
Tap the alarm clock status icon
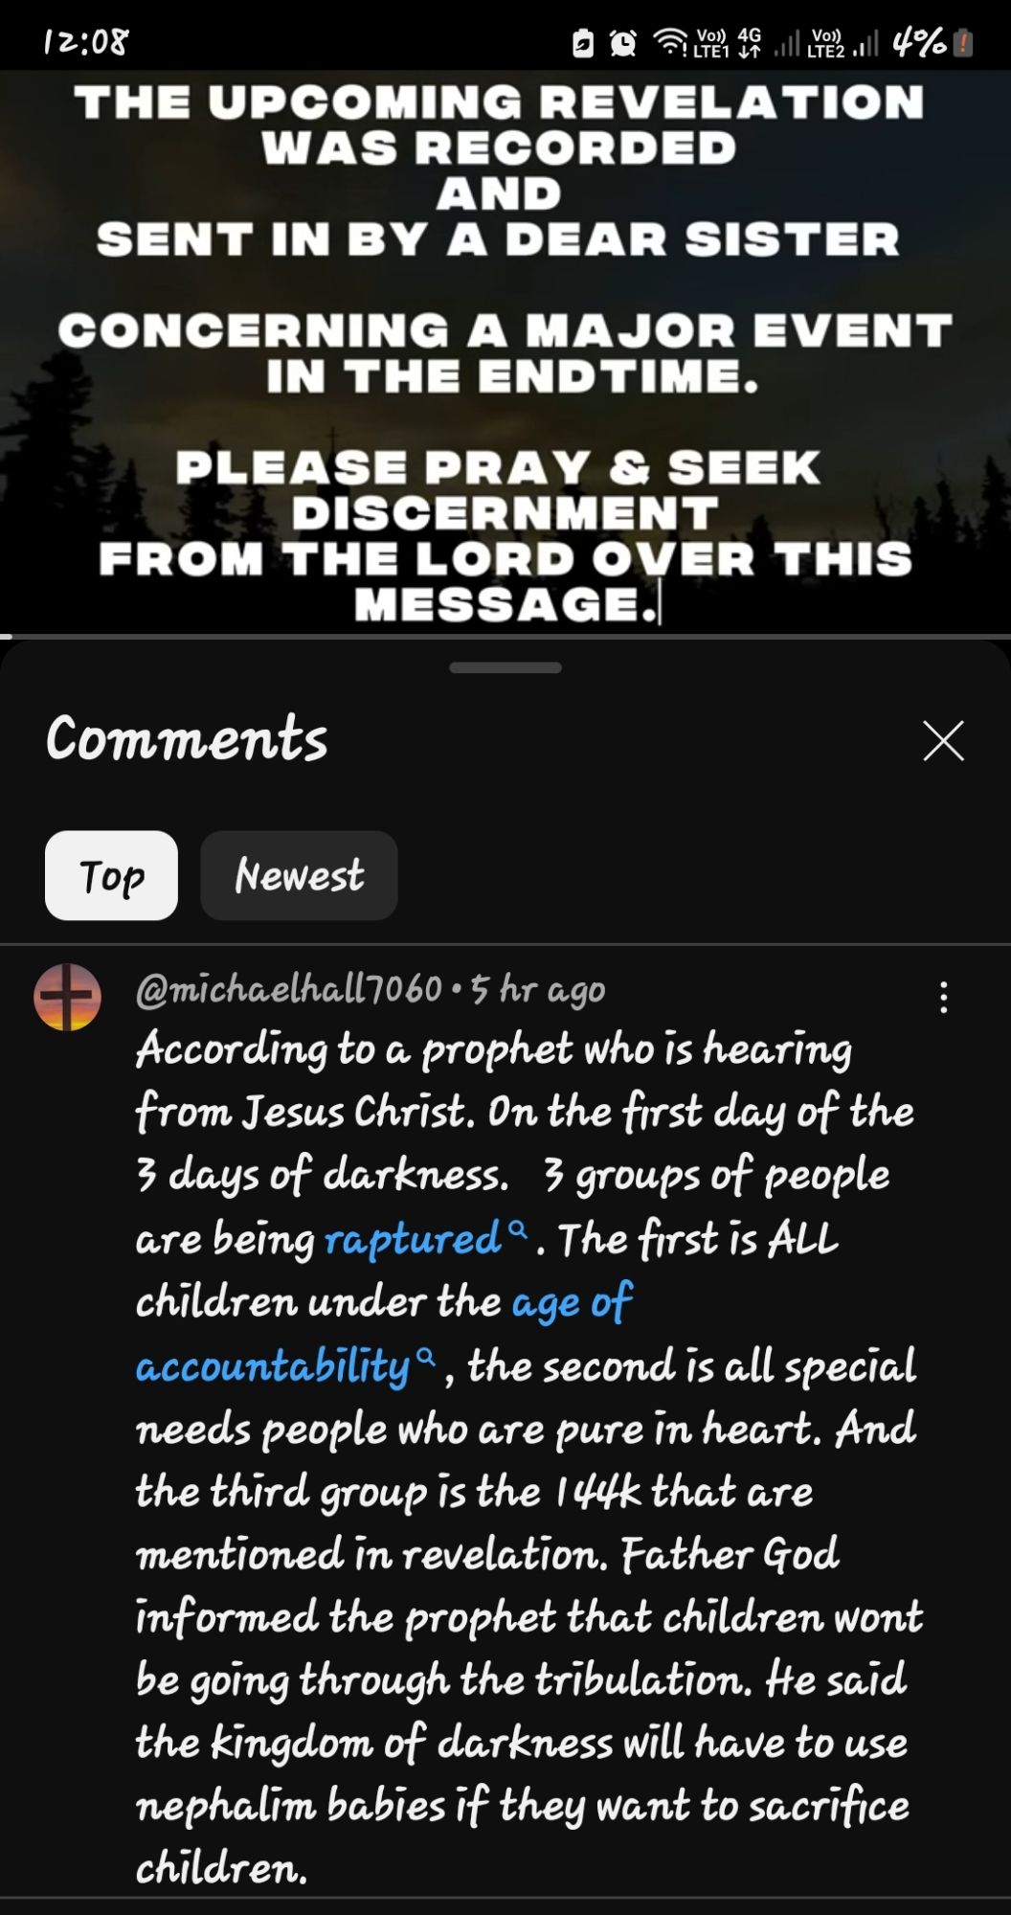624,43
